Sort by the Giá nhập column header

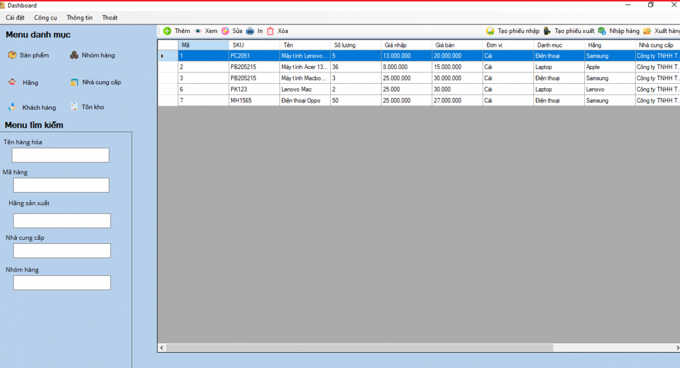click(407, 44)
